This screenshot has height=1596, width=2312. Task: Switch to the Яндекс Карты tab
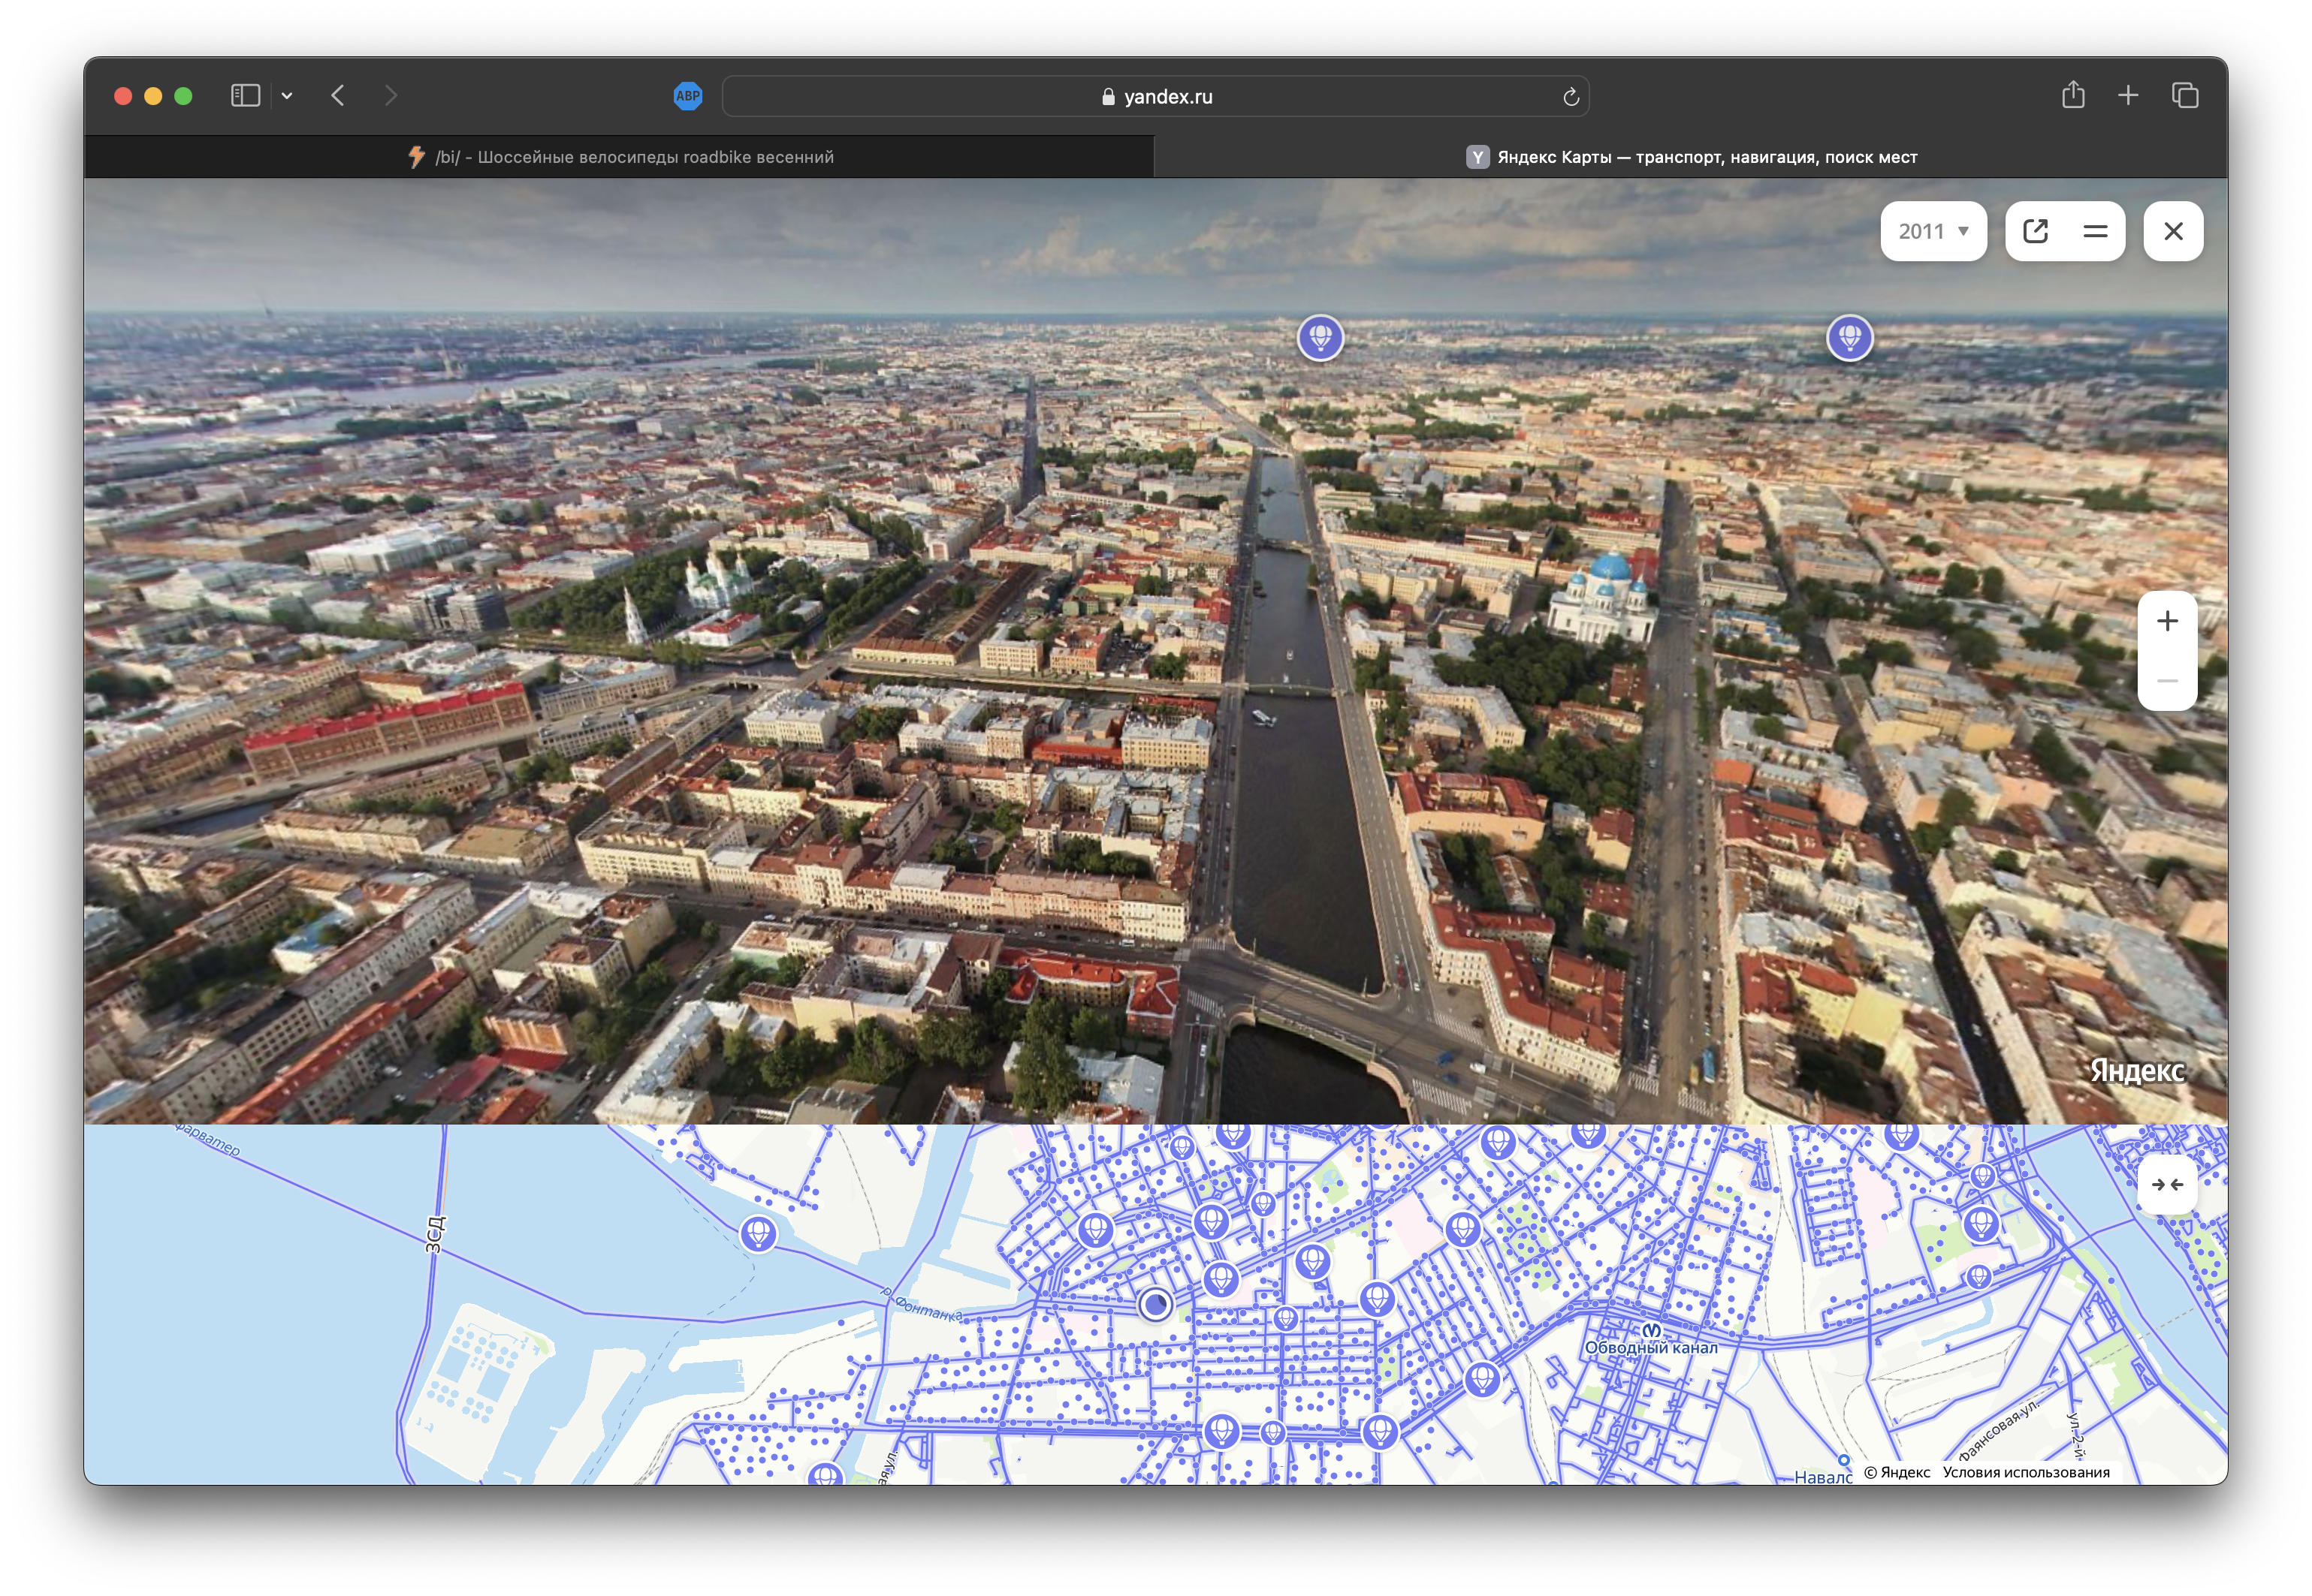pos(1691,157)
